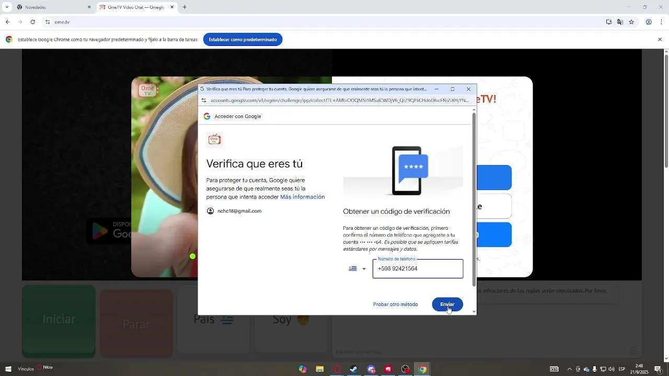Viewport: 669px width, 376px height.
Task: Close the Novedades tab
Action: [x=89, y=7]
